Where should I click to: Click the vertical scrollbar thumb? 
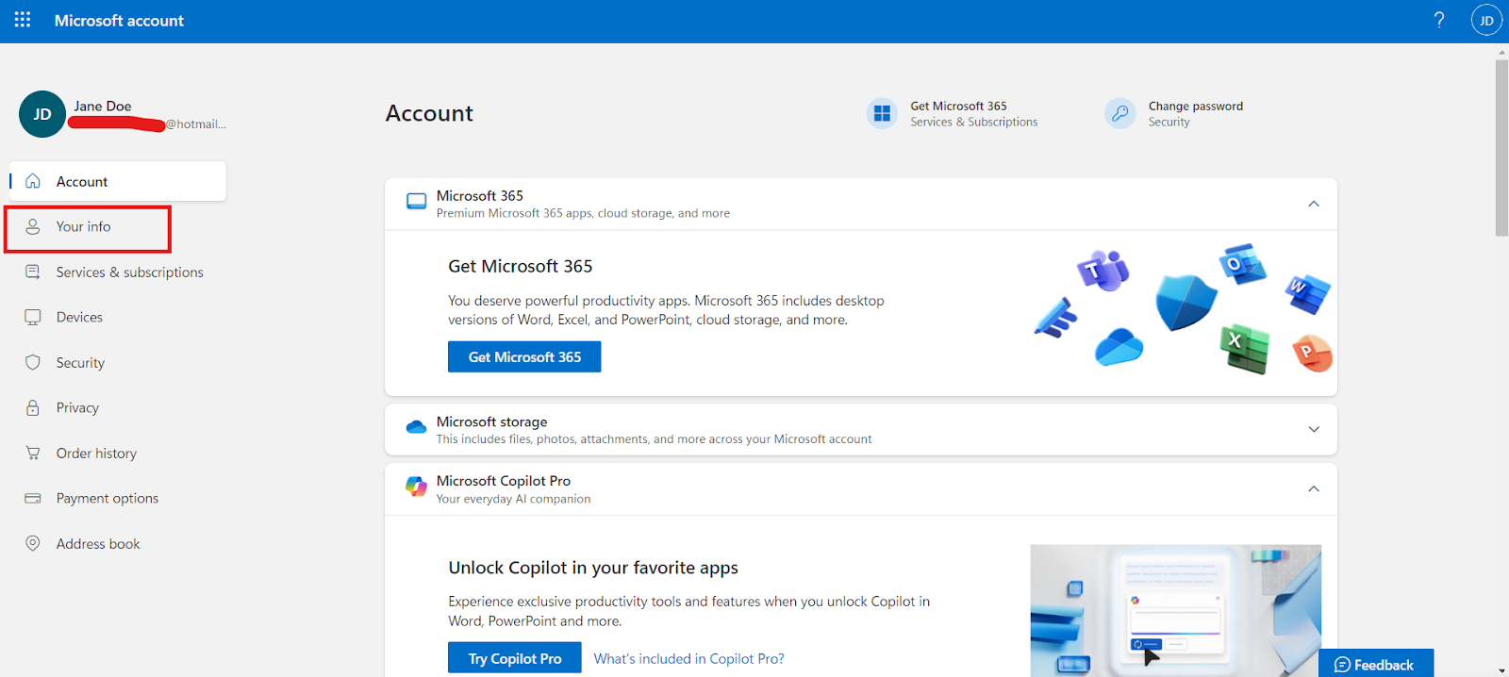[1501, 148]
